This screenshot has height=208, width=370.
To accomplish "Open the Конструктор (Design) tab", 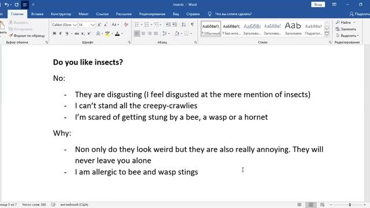I will (x=61, y=14).
